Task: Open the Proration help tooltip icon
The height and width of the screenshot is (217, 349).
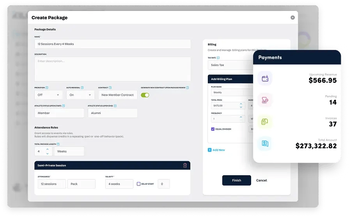Action: 47,88
